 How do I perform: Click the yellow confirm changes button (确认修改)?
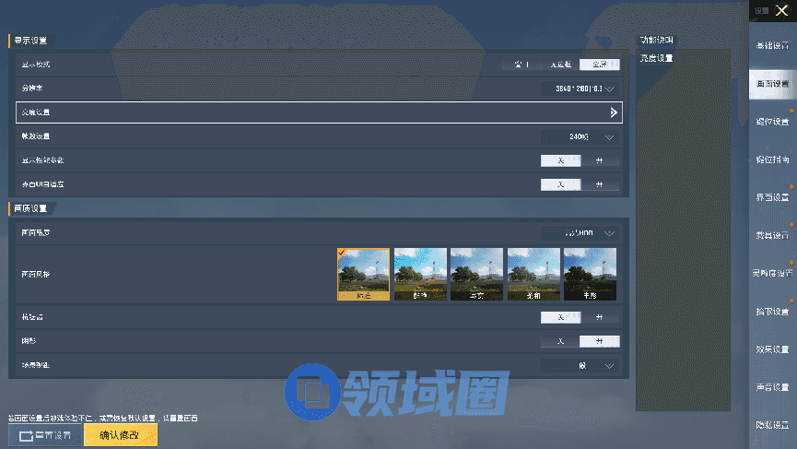click(x=121, y=435)
